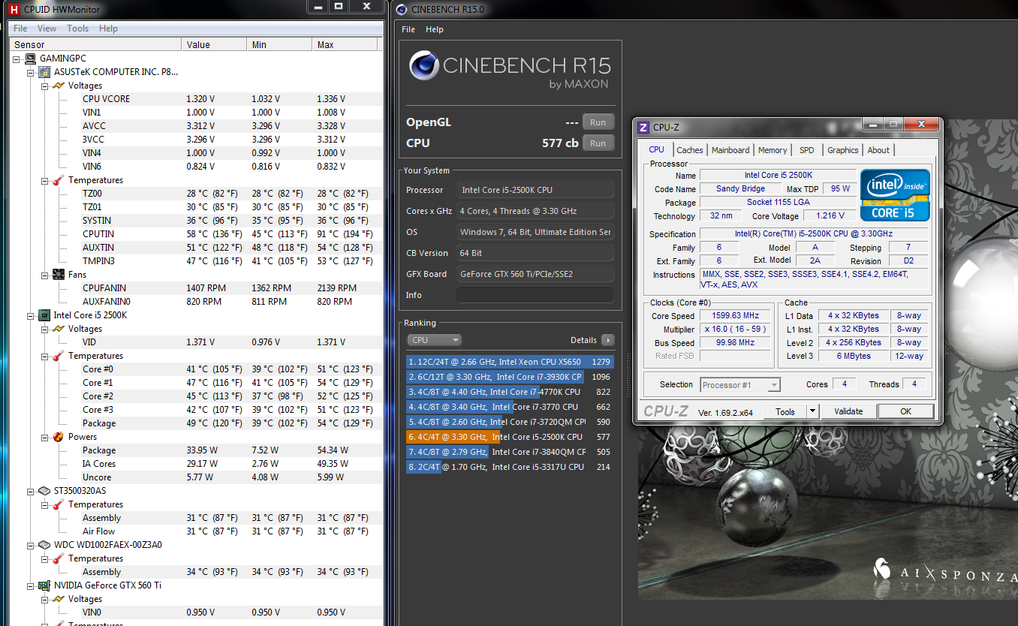Image resolution: width=1018 pixels, height=626 pixels.
Task: Click the Info input field in Cinebench
Action: pos(535,295)
